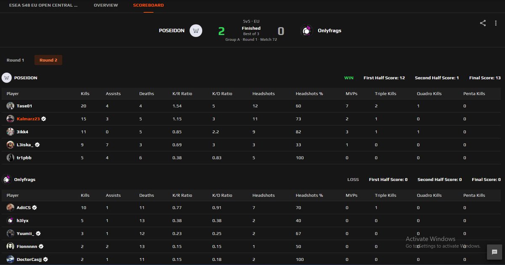Click Kills column header in POSEIDON table
Viewport: 505px width, 265px height.
[85, 93]
